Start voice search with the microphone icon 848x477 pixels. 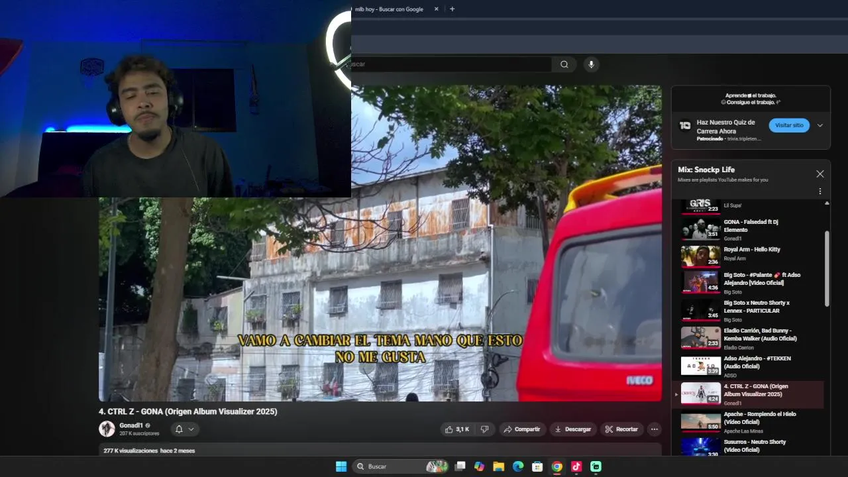click(x=591, y=64)
